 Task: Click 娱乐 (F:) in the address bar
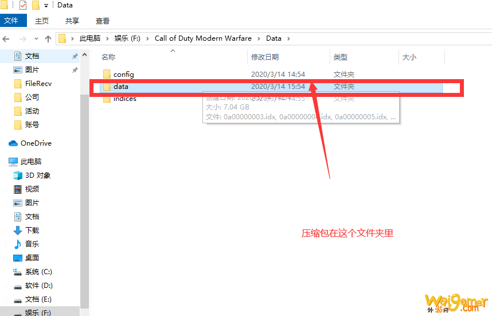(127, 38)
